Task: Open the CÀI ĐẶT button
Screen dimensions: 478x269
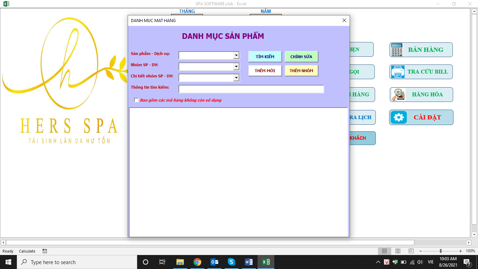Action: coord(421,117)
